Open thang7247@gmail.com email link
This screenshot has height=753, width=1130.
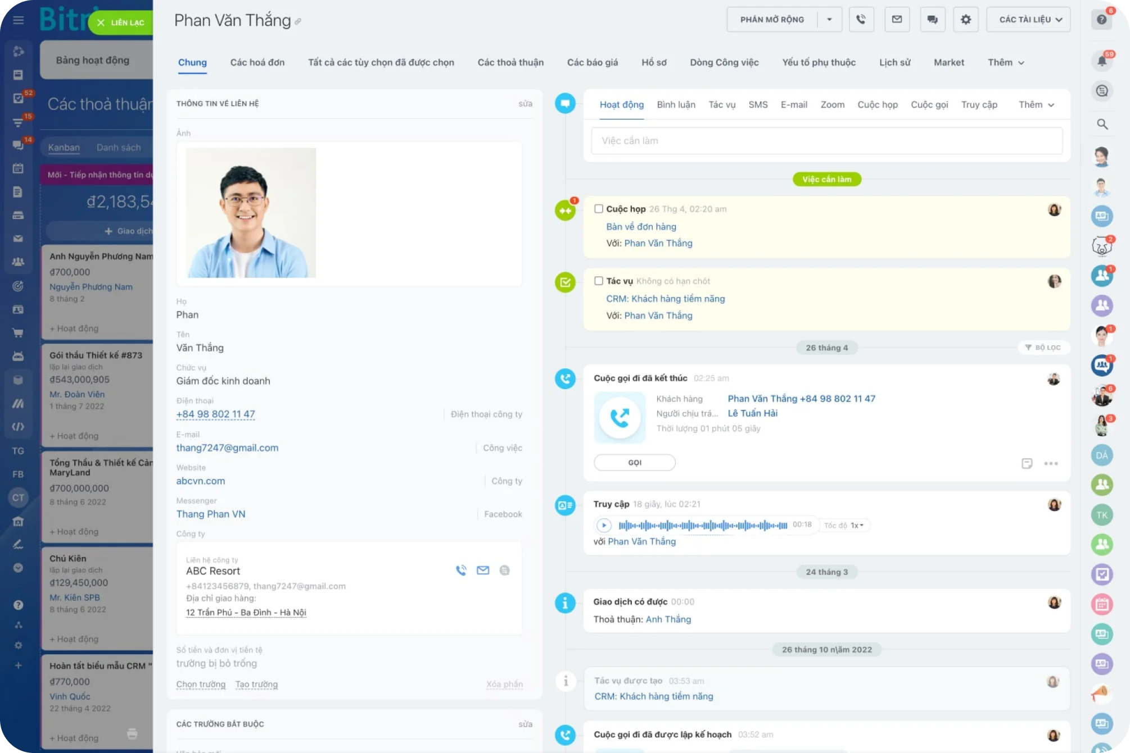pyautogui.click(x=227, y=448)
